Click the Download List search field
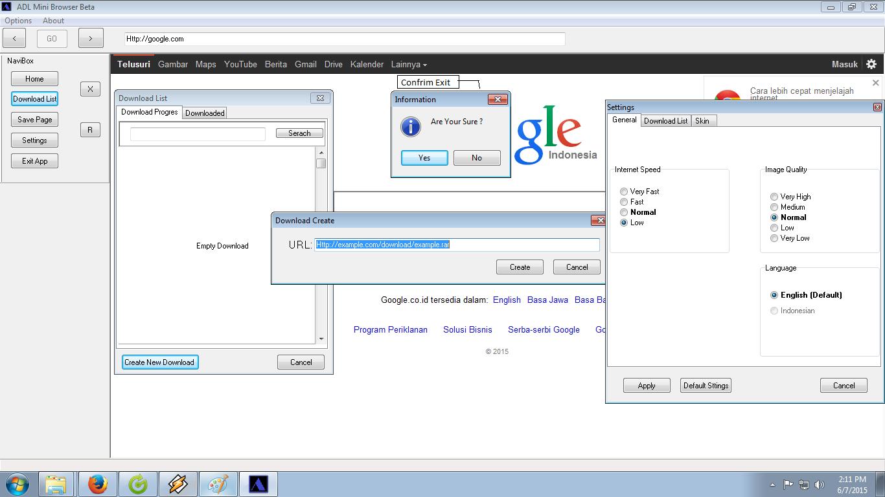 (x=198, y=134)
